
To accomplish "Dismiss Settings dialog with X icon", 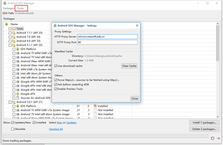I will 137,25.
